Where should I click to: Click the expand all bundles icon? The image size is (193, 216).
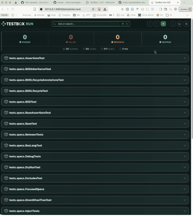(150, 24)
